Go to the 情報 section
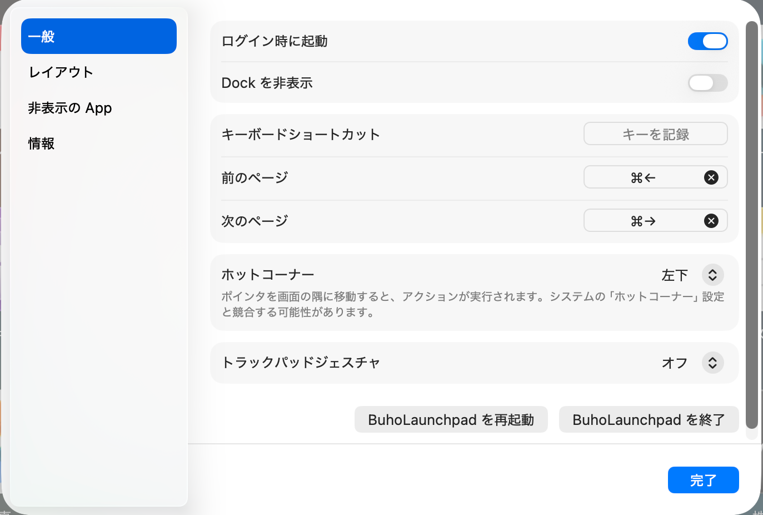 (42, 143)
